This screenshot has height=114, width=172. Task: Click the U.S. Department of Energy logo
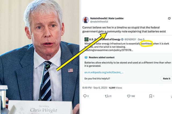point(87,39)
